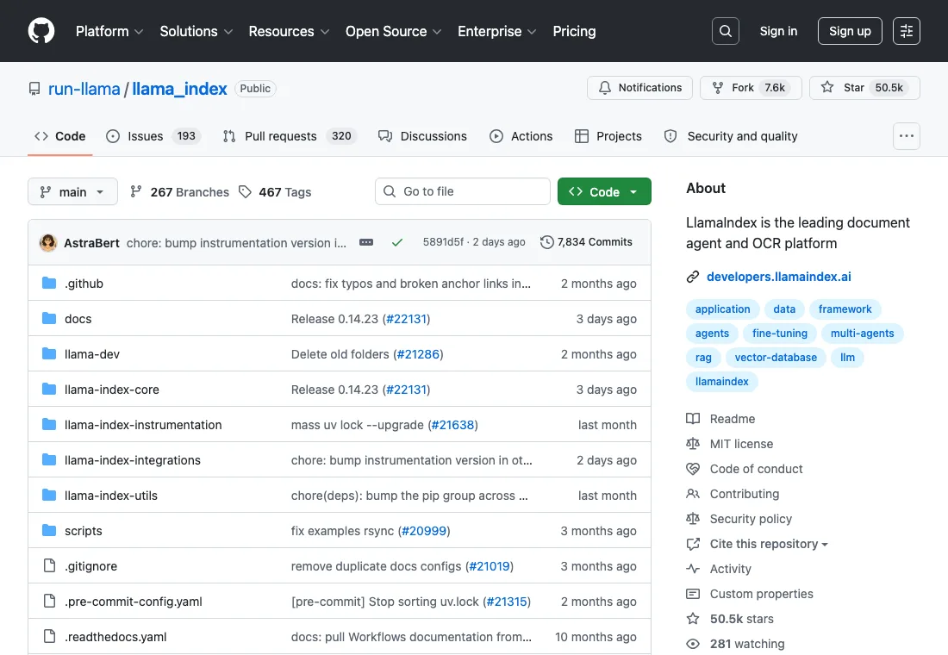Image resolution: width=948 pixels, height=655 pixels.
Task: Click the Notifications bell icon
Action: click(605, 88)
